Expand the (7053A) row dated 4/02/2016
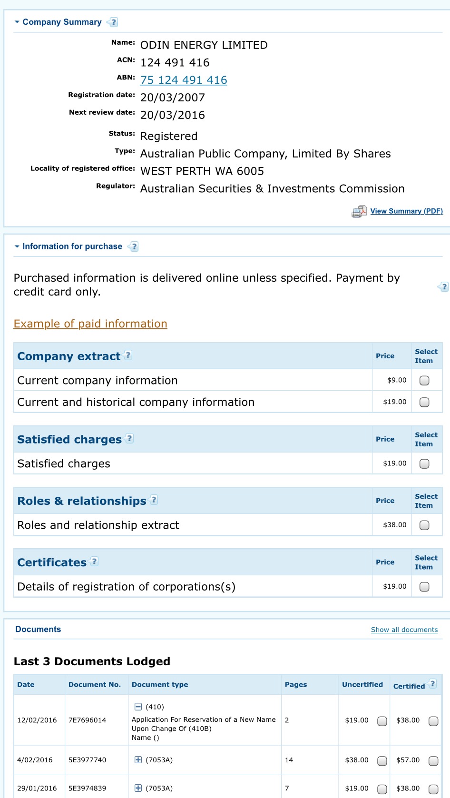Image resolution: width=450 pixels, height=798 pixels. point(138,760)
